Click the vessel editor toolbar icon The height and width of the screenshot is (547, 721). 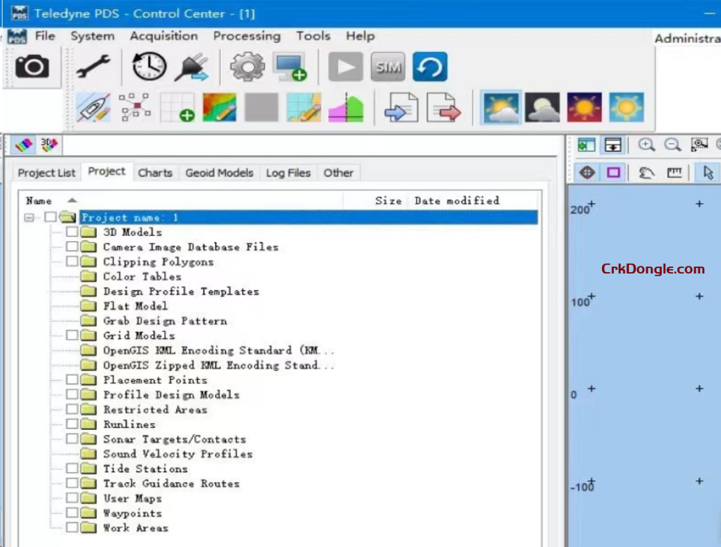(x=93, y=107)
